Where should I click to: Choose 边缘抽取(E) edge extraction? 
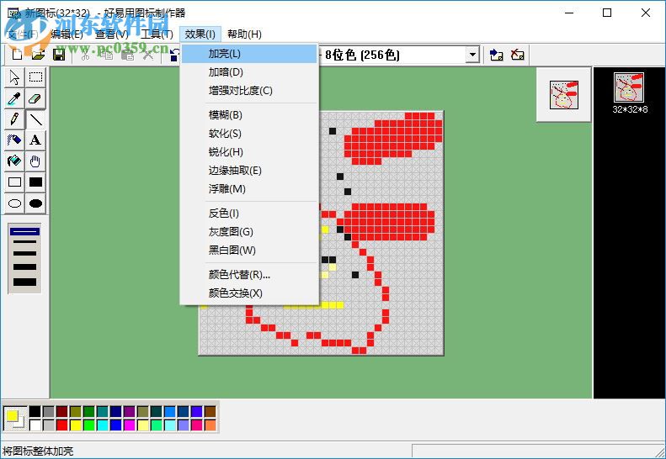[249, 171]
